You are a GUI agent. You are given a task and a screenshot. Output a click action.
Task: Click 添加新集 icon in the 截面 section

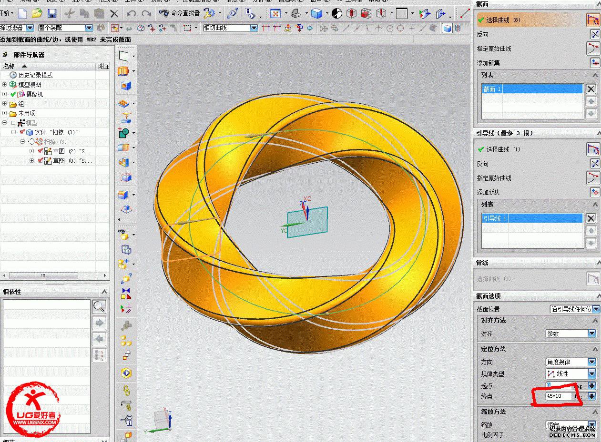tap(595, 63)
